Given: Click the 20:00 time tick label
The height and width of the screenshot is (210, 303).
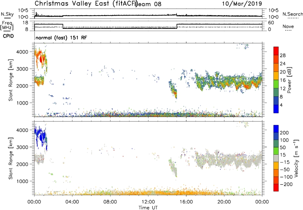Looking at the screenshot, I should pyautogui.click(x=224, y=202).
